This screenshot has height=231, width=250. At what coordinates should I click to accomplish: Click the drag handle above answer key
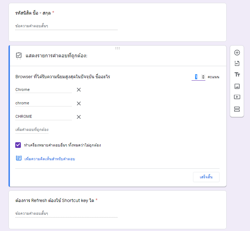(117, 48)
